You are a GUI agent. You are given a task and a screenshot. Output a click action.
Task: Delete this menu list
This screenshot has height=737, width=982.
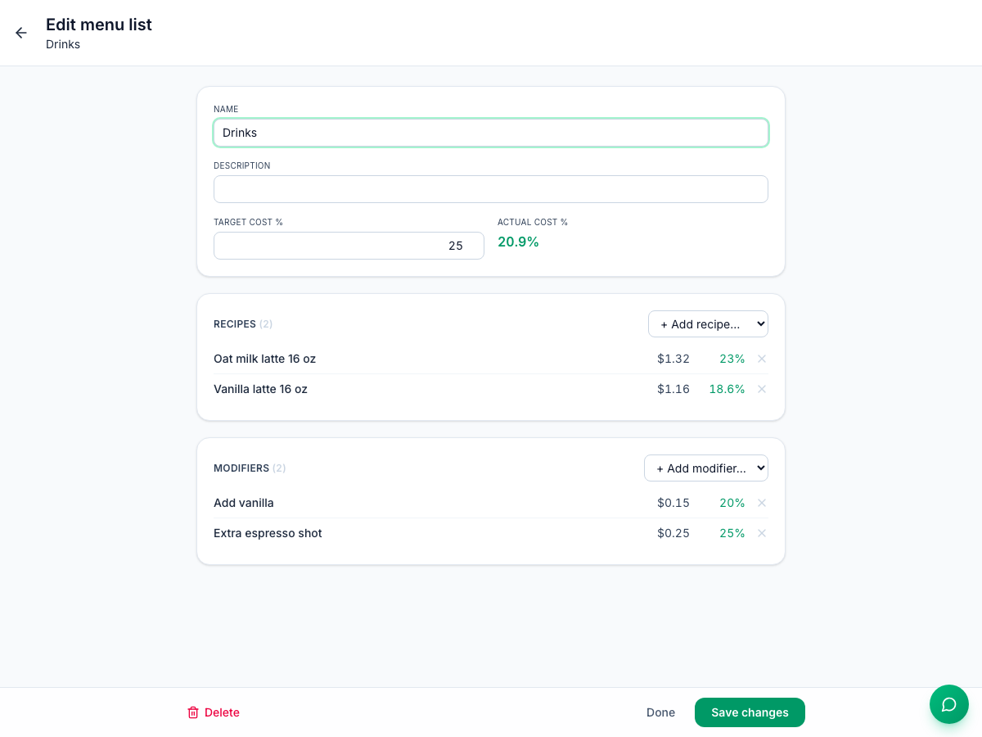point(214,712)
